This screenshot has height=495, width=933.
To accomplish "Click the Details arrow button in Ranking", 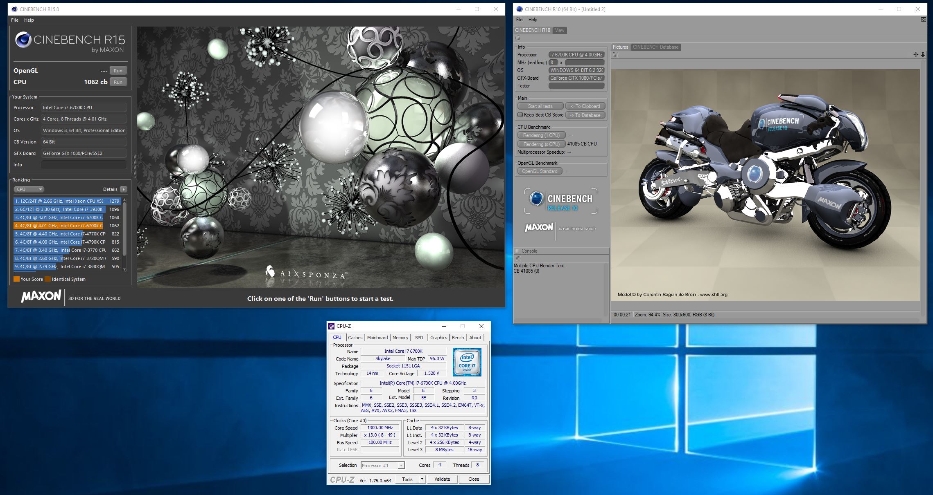I will point(124,189).
